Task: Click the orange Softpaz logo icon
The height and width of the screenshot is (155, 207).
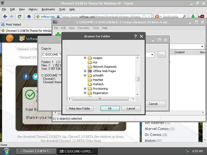Action: click(10, 38)
